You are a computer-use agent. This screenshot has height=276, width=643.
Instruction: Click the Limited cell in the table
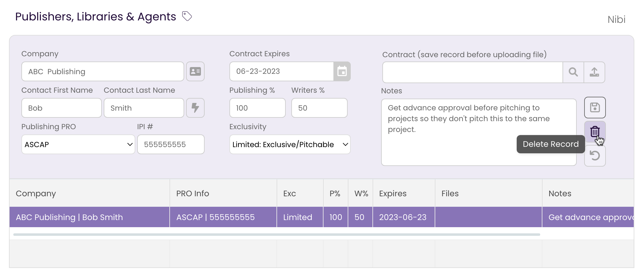[300, 217]
